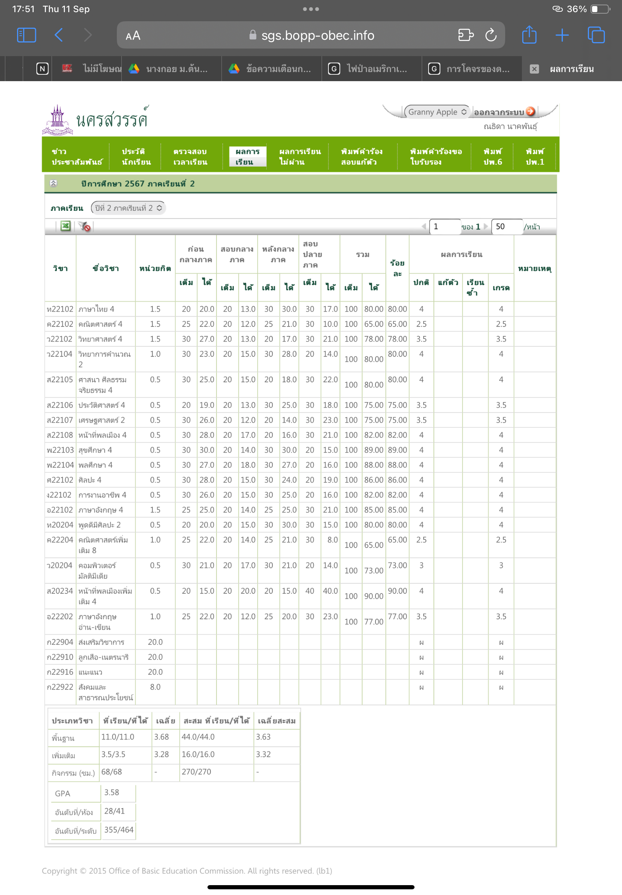
Task: Tap the three dots multitasking control
Action: [311, 9]
